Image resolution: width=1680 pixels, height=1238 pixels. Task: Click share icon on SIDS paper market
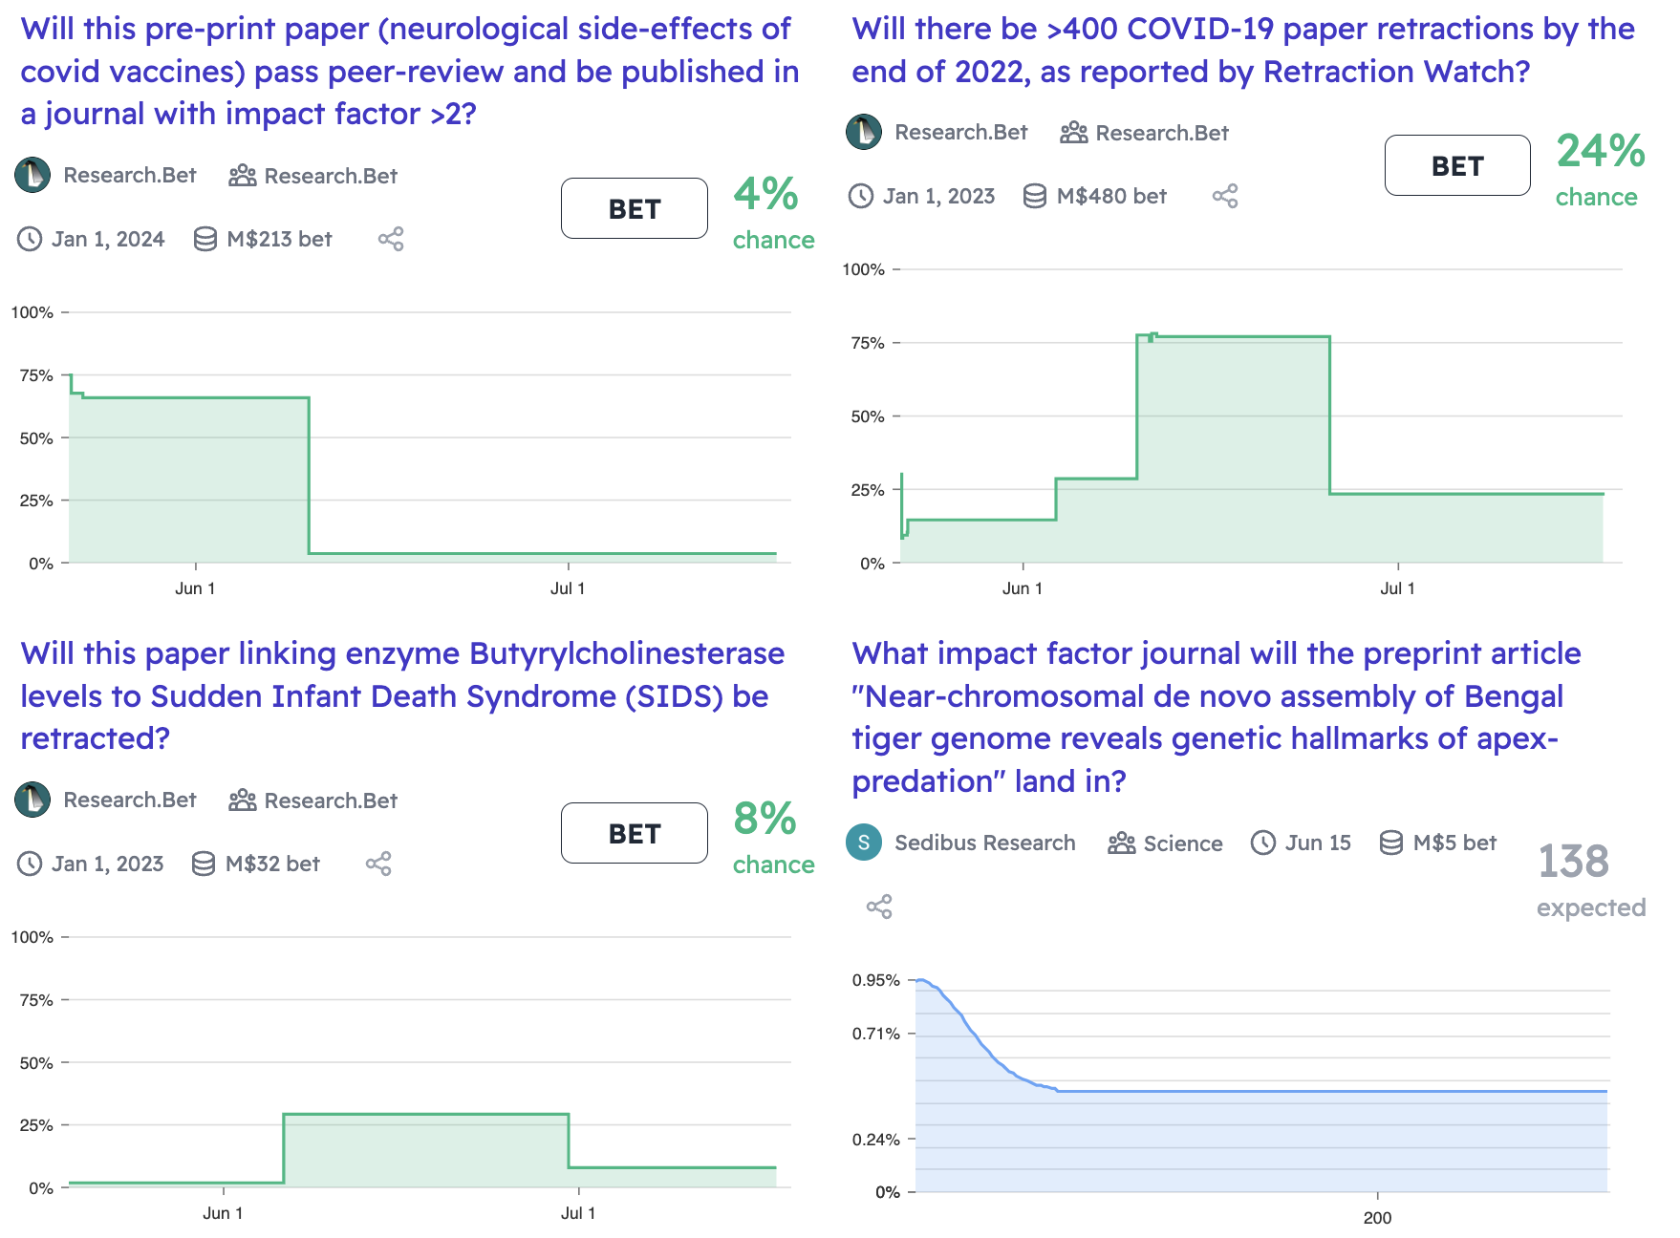click(378, 864)
